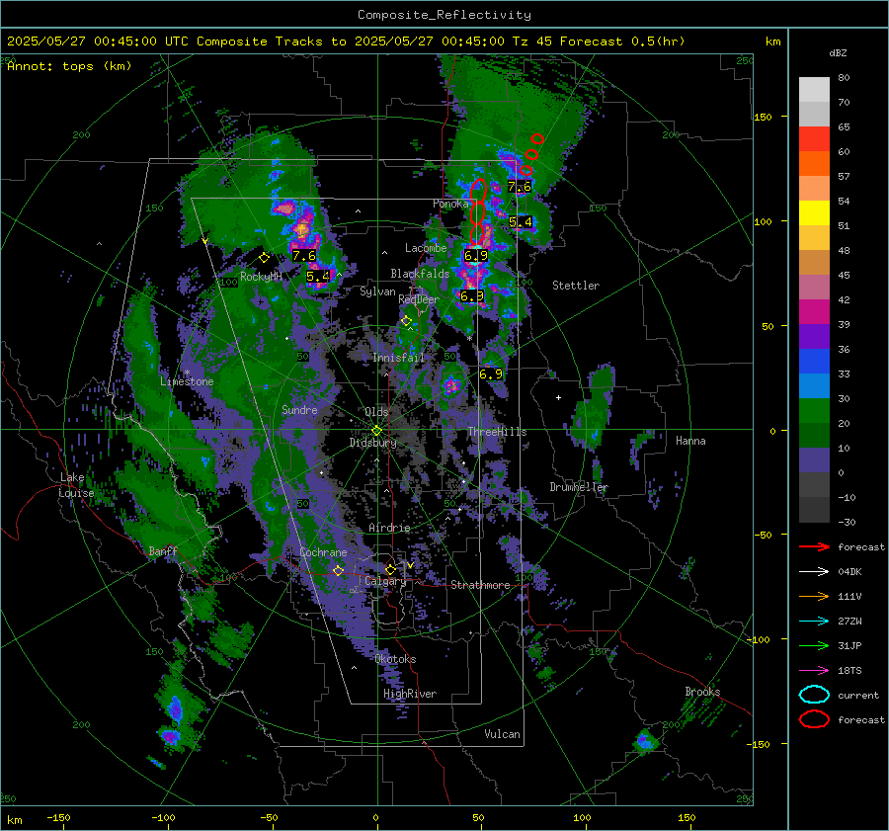Click the bright green 30 dBZ color swatch
This screenshot has height=831, width=889.
814,411
